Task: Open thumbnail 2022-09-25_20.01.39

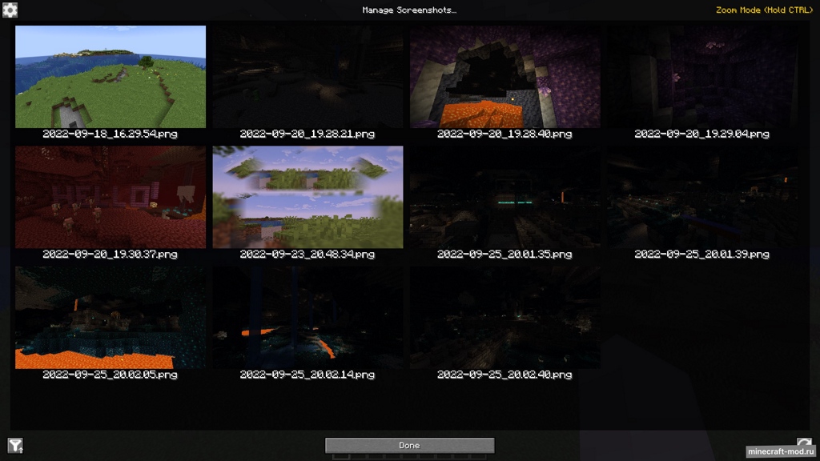Action: pos(702,197)
